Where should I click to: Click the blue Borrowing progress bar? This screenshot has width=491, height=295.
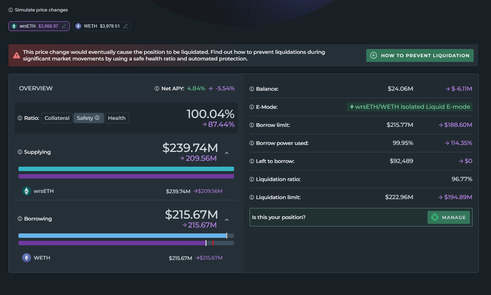tap(122, 236)
